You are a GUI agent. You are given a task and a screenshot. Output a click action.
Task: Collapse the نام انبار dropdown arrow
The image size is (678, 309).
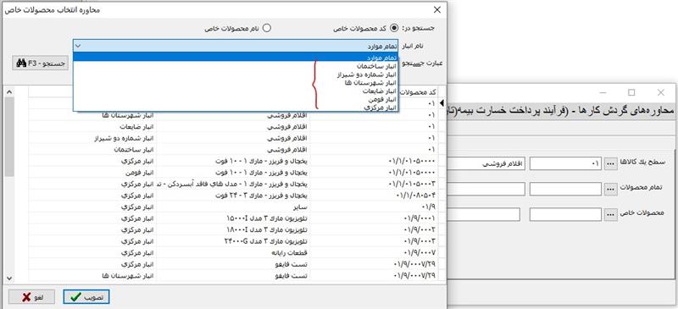(78, 46)
